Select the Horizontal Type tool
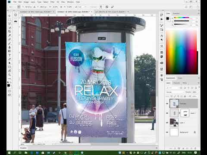The height and width of the screenshot is (155, 207). pyautogui.click(x=9, y=55)
